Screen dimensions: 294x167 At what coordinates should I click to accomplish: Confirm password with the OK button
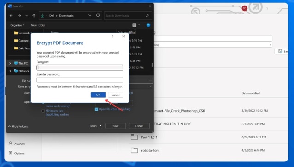98,95
